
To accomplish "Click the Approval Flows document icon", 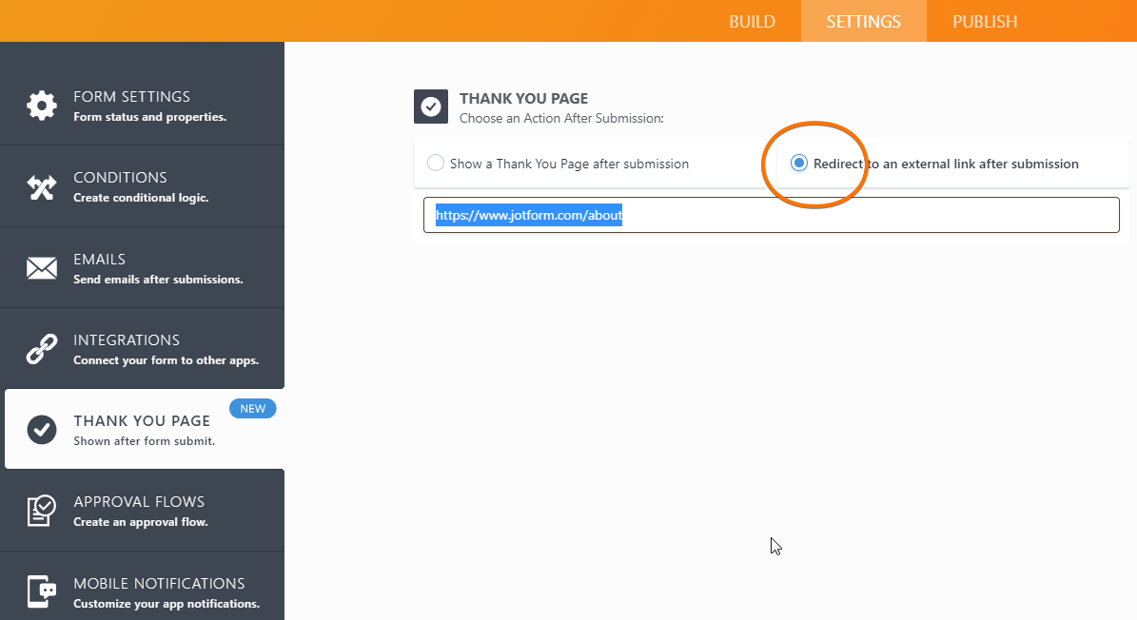I will pyautogui.click(x=41, y=511).
